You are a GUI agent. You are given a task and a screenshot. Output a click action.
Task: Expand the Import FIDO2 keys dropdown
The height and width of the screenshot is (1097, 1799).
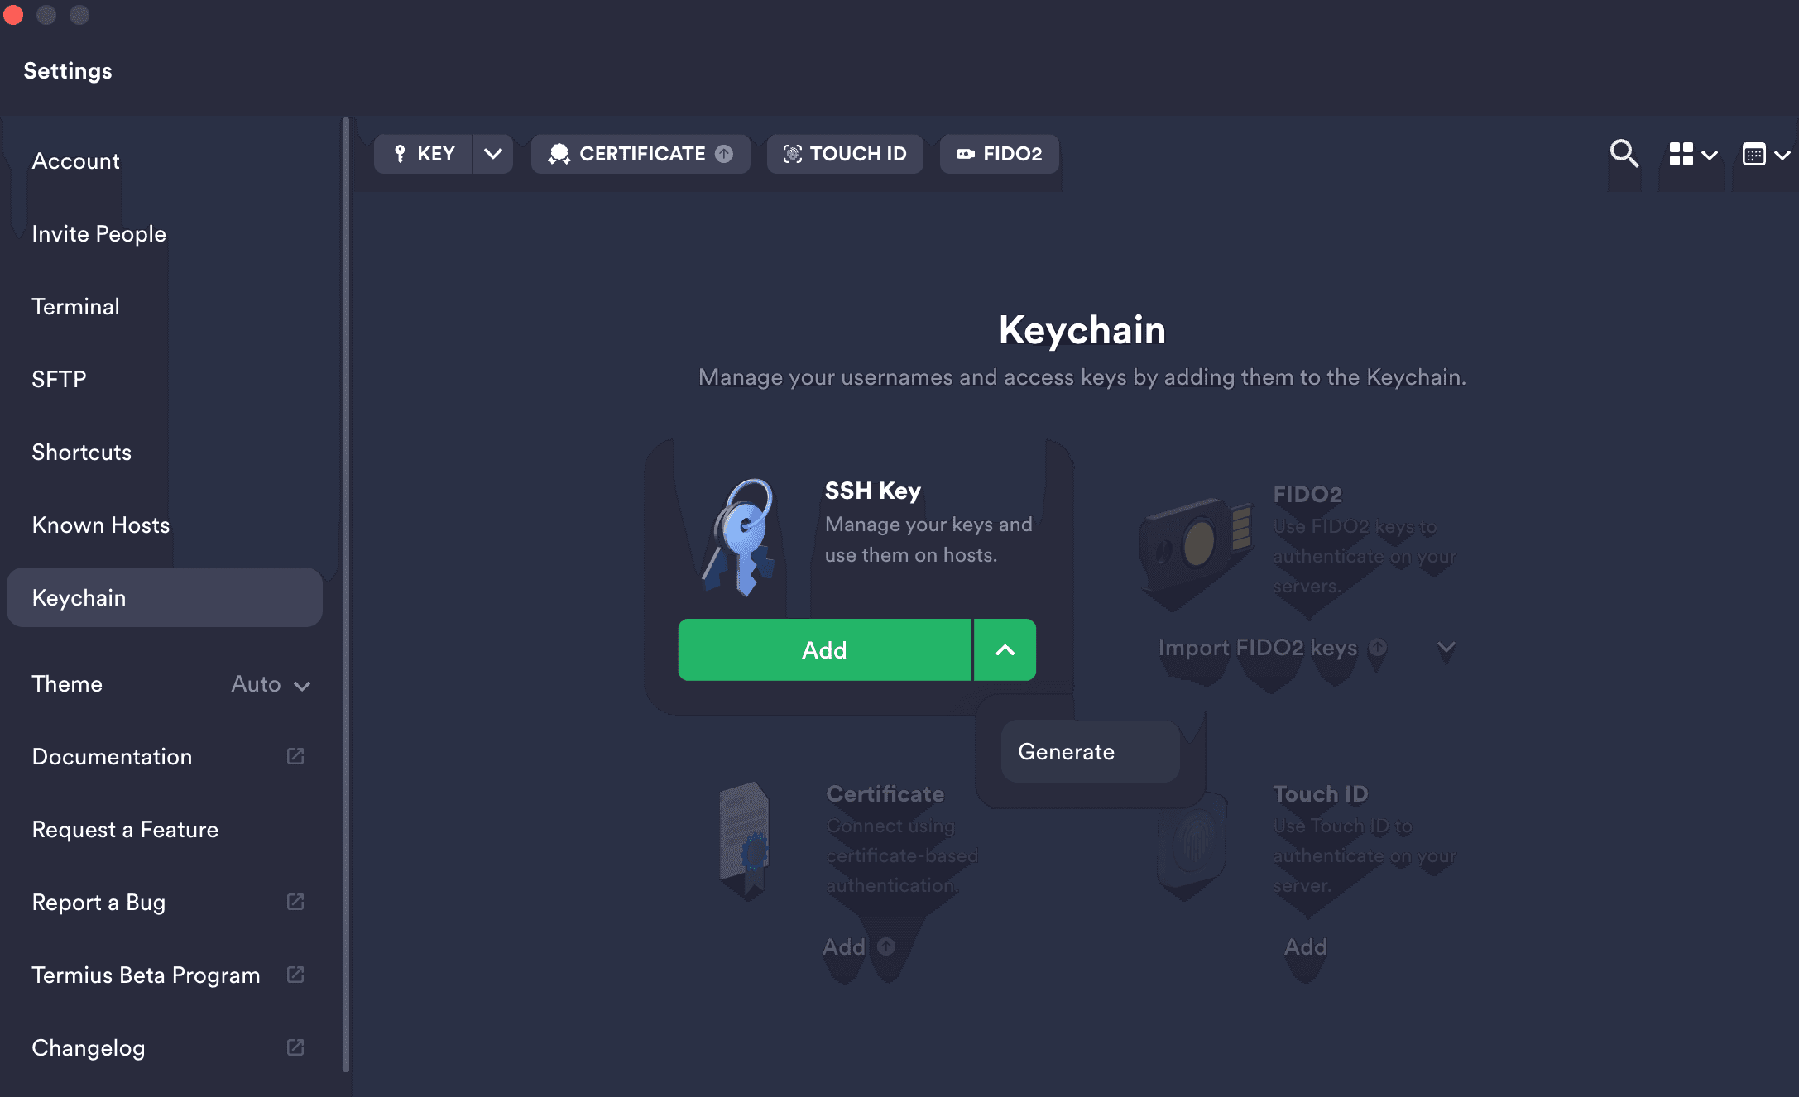click(x=1448, y=648)
